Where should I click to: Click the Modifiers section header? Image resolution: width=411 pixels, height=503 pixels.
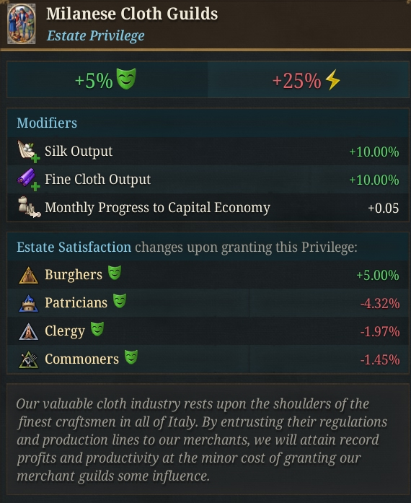pyautogui.click(x=47, y=123)
